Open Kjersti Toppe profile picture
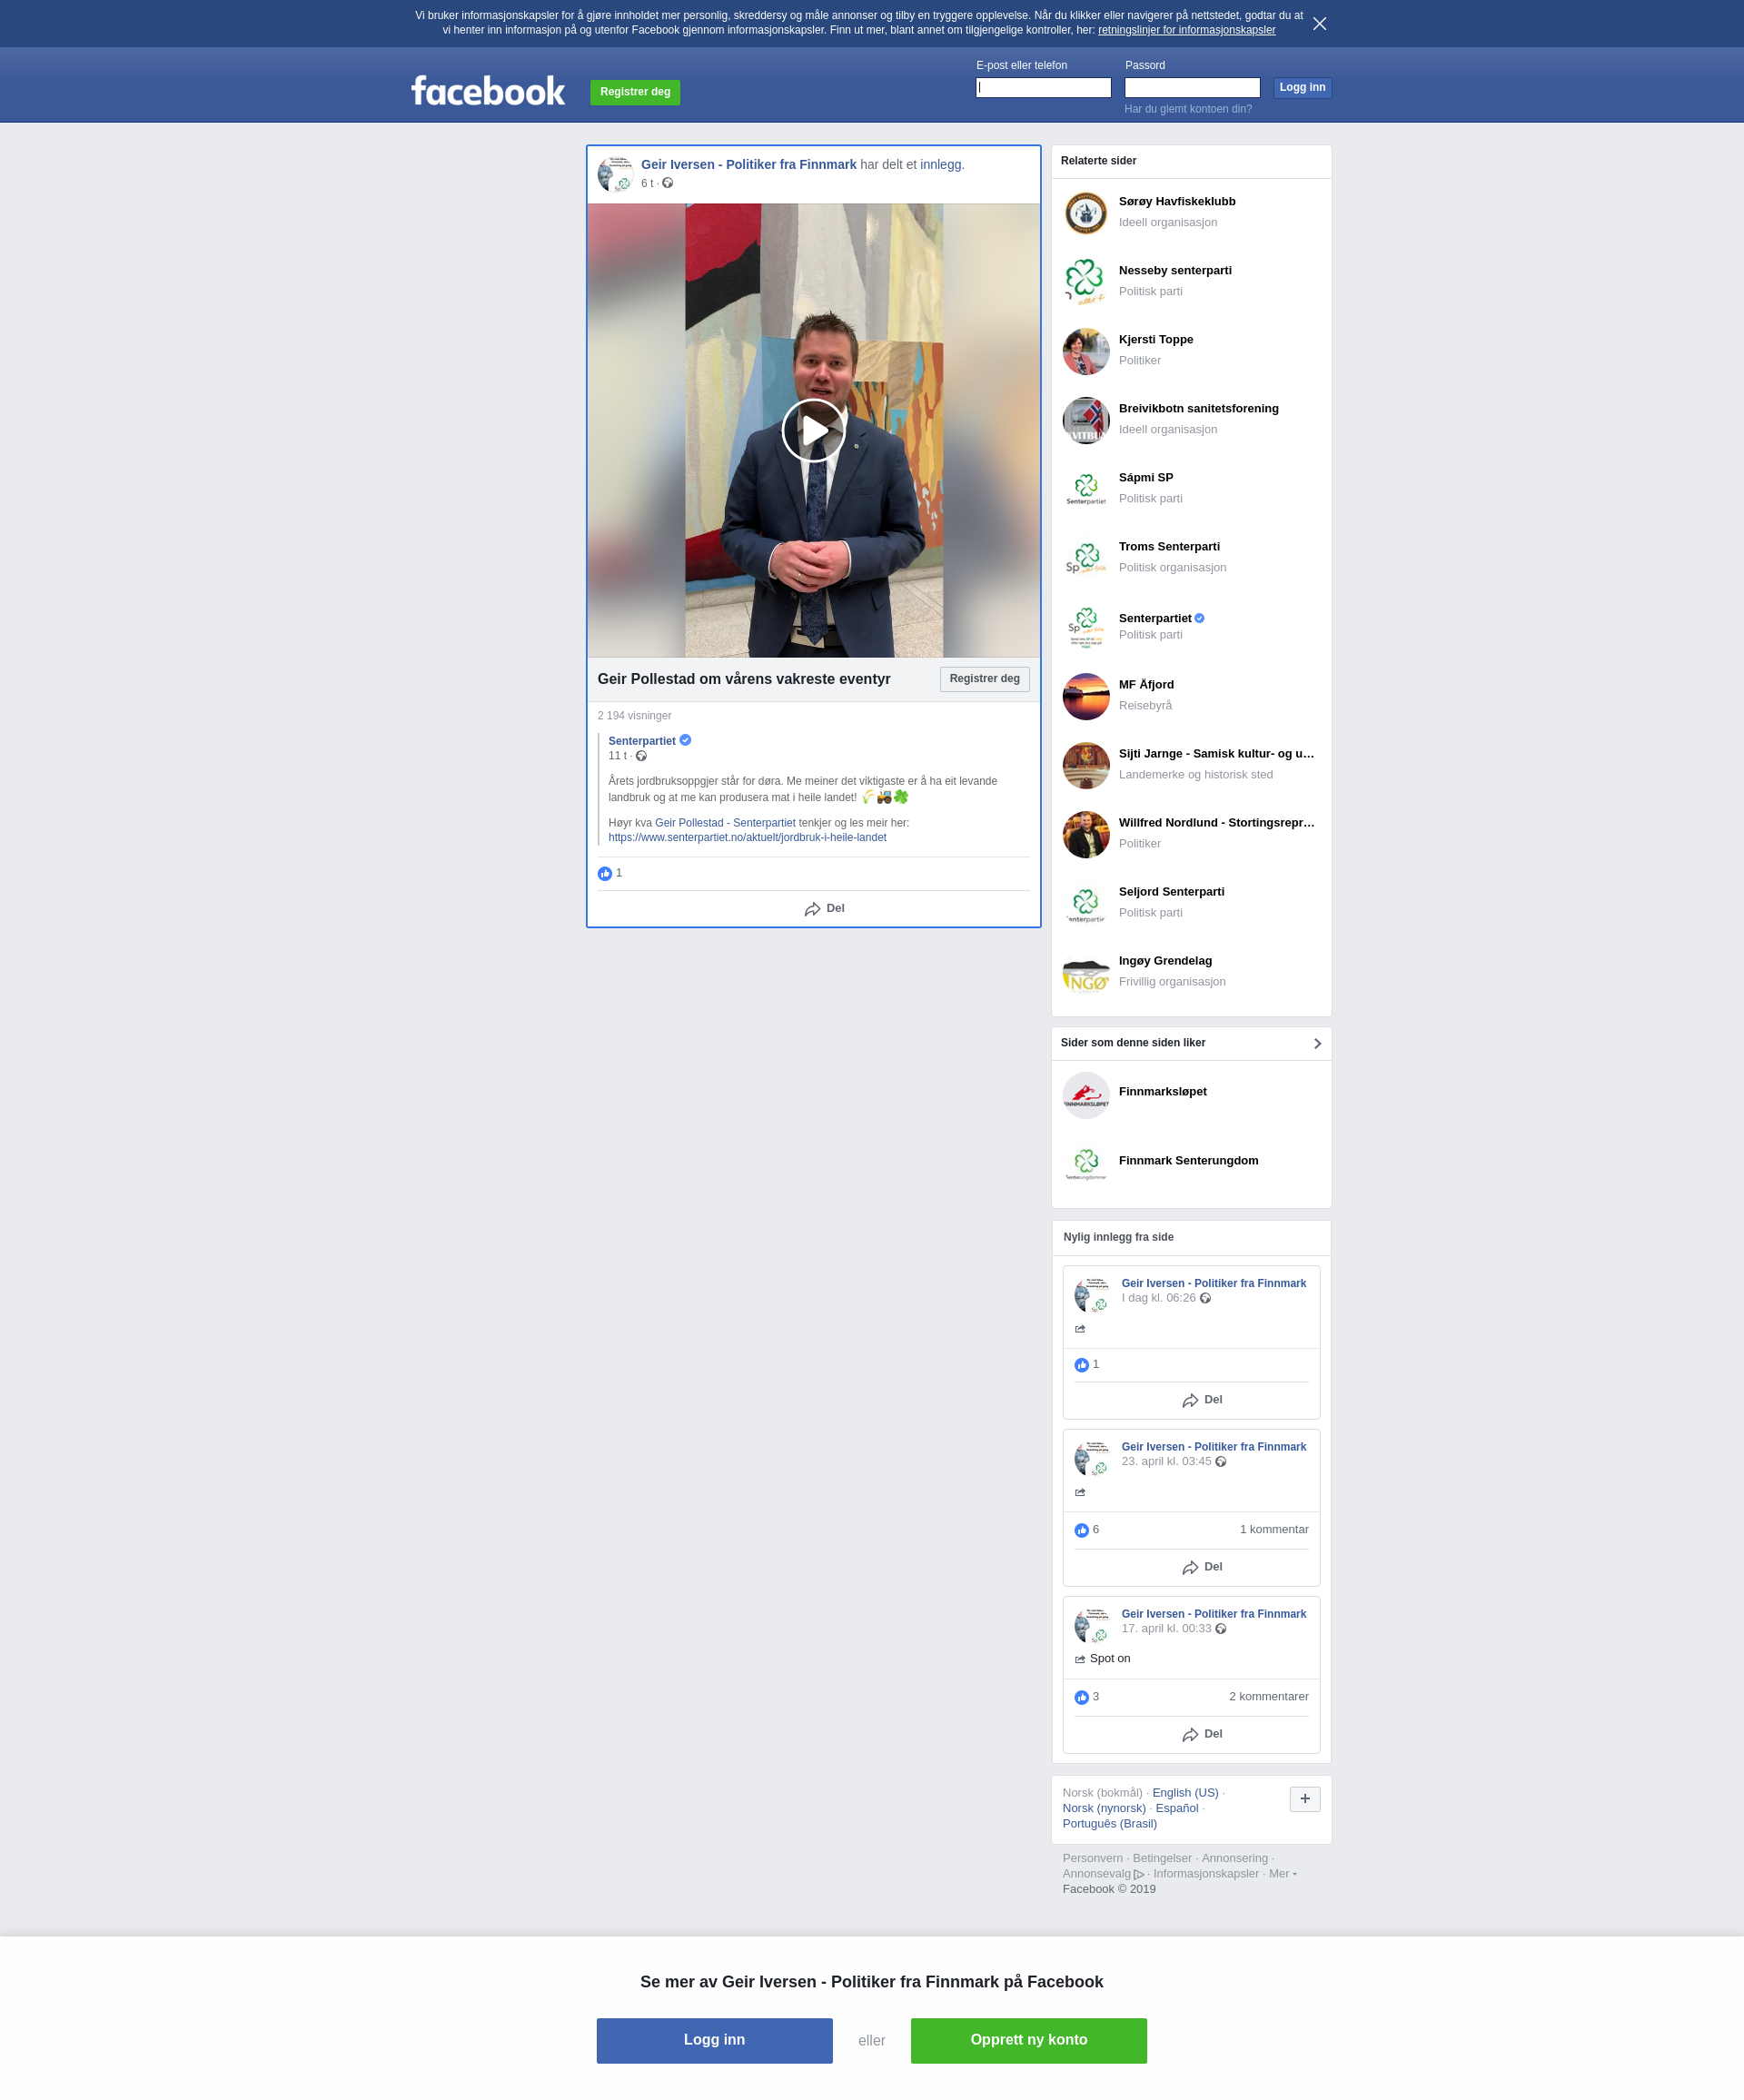 [1086, 351]
